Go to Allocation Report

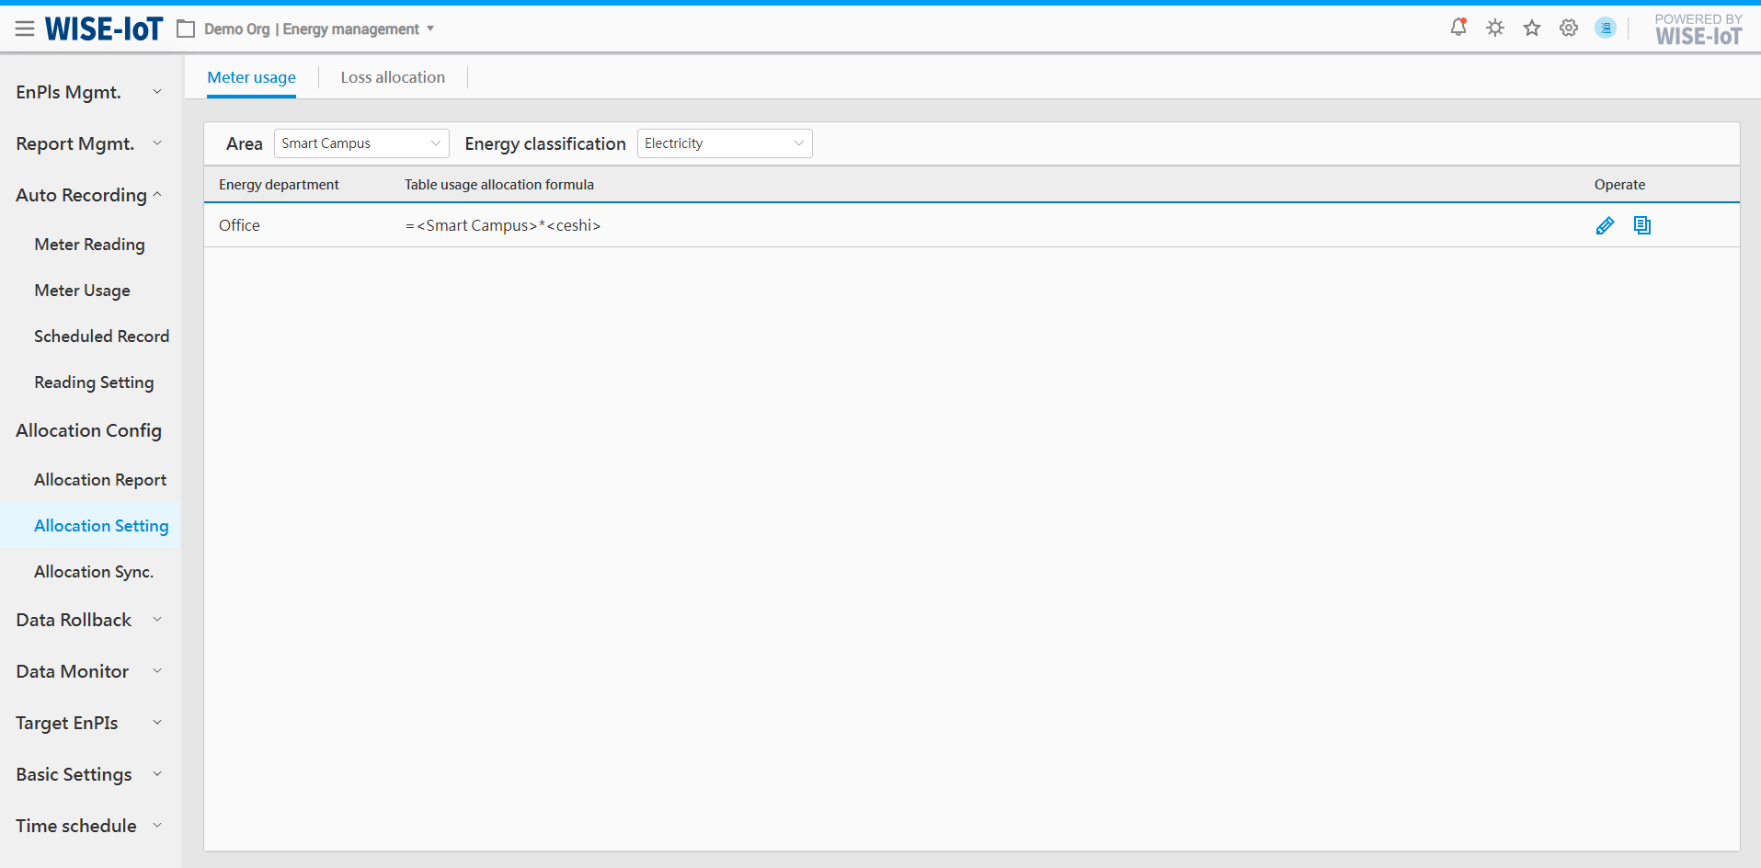[100, 480]
